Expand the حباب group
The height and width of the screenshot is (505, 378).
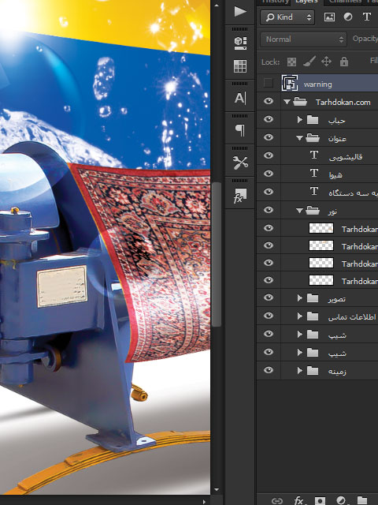click(x=299, y=120)
